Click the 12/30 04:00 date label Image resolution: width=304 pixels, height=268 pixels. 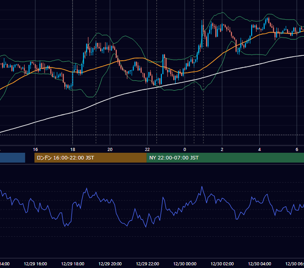coord(259,264)
